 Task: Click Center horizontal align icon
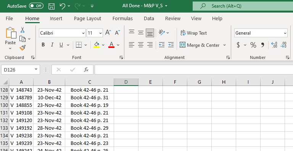pos(141,45)
